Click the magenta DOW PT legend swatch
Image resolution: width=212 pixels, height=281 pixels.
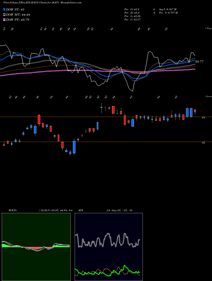pyautogui.click(x=5, y=20)
